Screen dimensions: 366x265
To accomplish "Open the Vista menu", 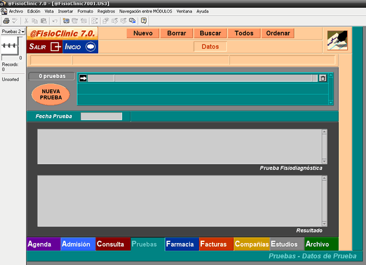I will [x=49, y=11].
